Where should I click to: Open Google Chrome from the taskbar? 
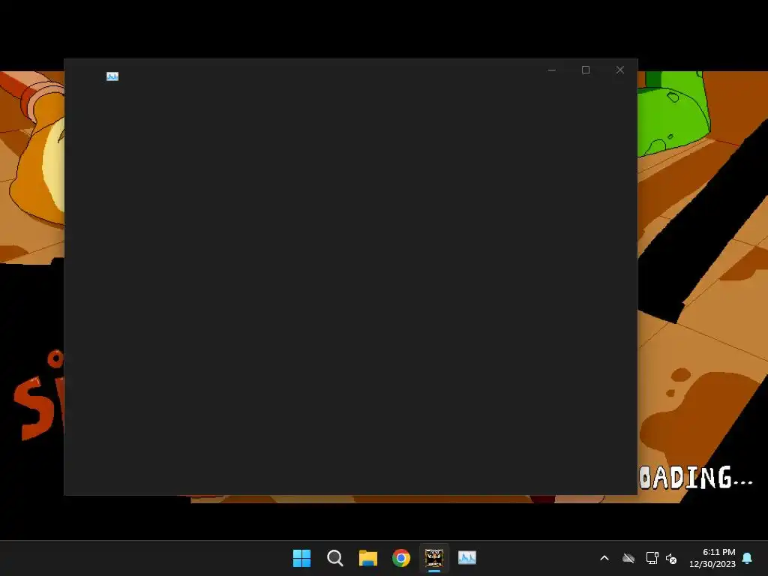(401, 558)
